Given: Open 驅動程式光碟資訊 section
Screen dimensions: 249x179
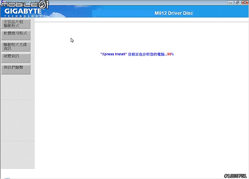Looking at the screenshot, I should coord(16,47).
